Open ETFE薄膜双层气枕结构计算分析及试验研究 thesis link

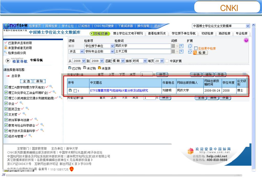tap(119, 91)
